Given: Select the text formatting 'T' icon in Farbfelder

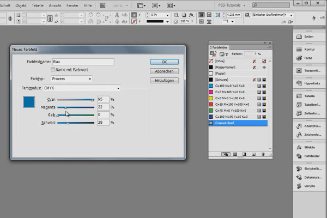Looking at the screenshot, I should click(227, 55).
